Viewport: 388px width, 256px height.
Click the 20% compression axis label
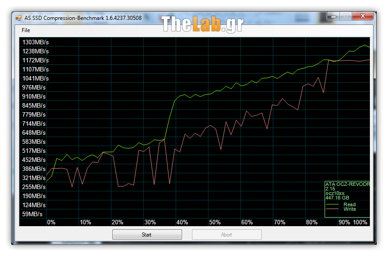118,222
